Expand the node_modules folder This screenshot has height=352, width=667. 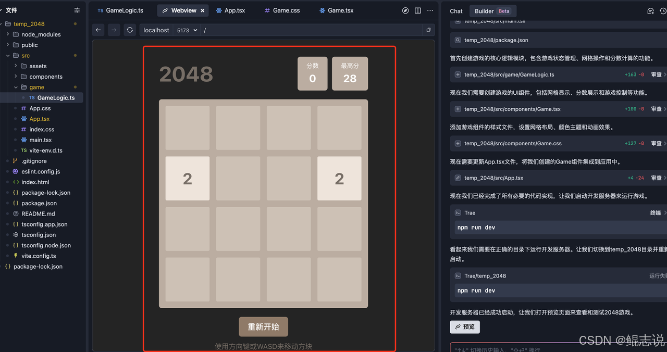[x=41, y=34]
